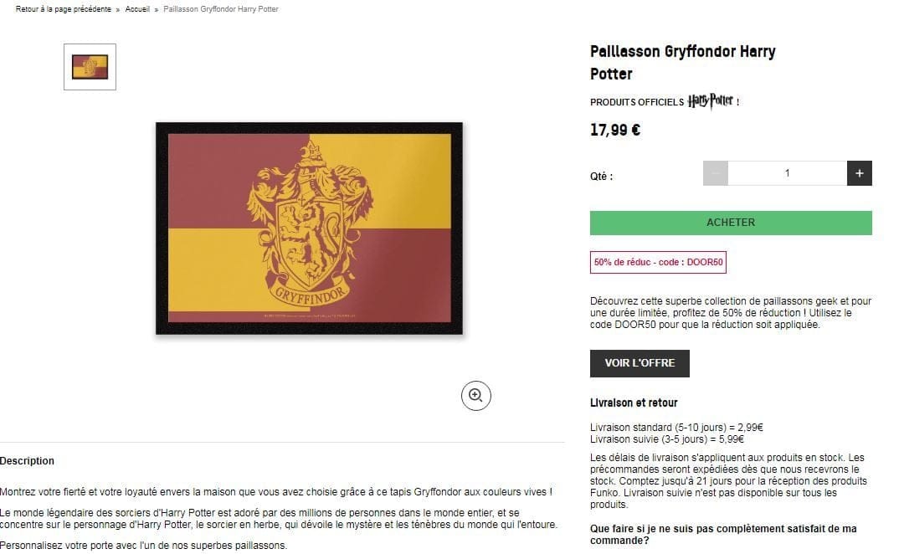Image resolution: width=899 pixels, height=554 pixels.
Task: Click the VOIR L'OFFRE button
Action: tap(640, 363)
